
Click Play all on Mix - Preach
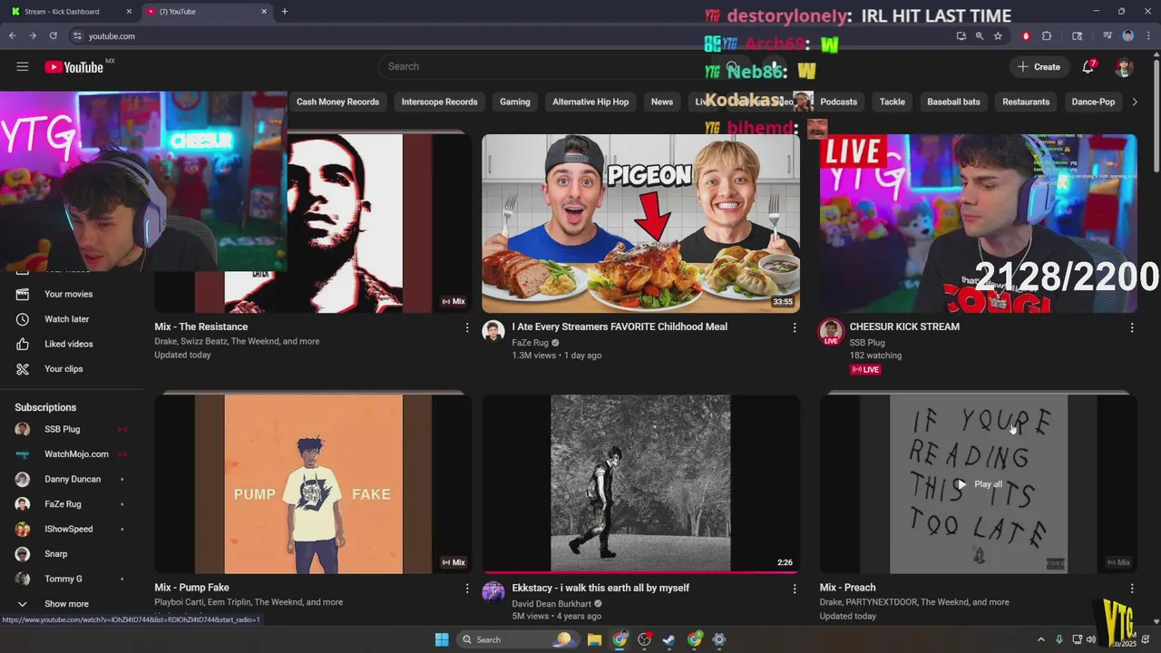979,484
